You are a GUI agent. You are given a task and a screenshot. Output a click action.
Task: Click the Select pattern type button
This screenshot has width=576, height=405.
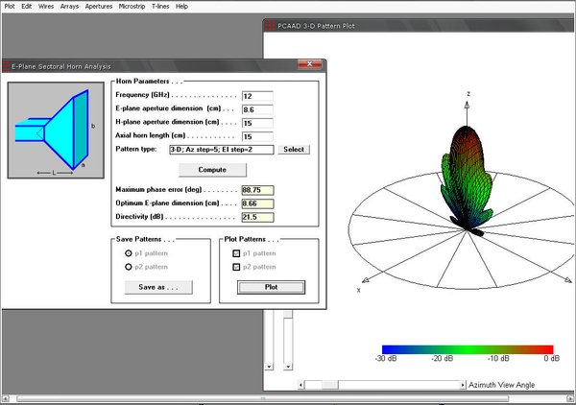coord(294,150)
